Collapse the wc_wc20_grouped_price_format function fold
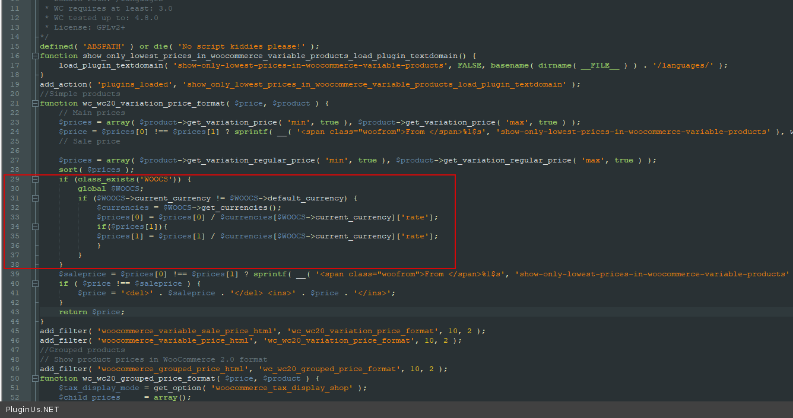The image size is (793, 418). (x=35, y=378)
